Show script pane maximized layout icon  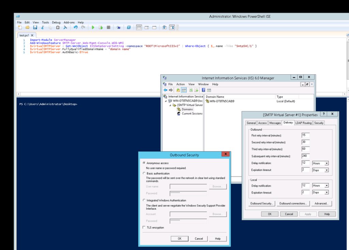pyautogui.click(x=154, y=27)
